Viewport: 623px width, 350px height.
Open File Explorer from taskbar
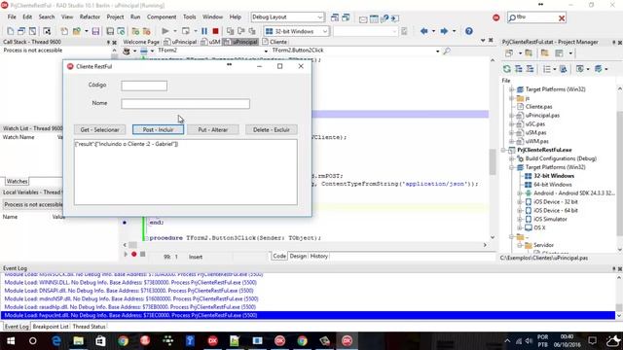(x=78, y=341)
